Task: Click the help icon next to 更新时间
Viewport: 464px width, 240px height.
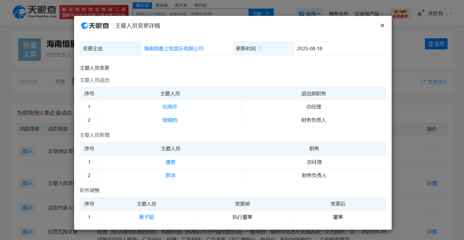Action: (x=259, y=49)
